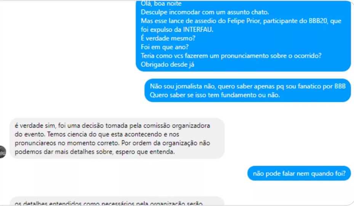This screenshot has height=206, width=354.
Task: Click the 'podemos dar mais detalhes sobre' line
Action: pos(95,152)
